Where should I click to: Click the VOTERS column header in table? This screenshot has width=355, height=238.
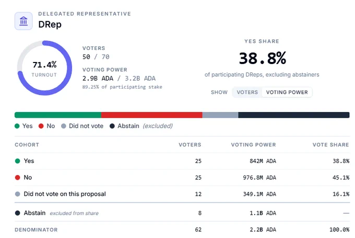point(190,145)
